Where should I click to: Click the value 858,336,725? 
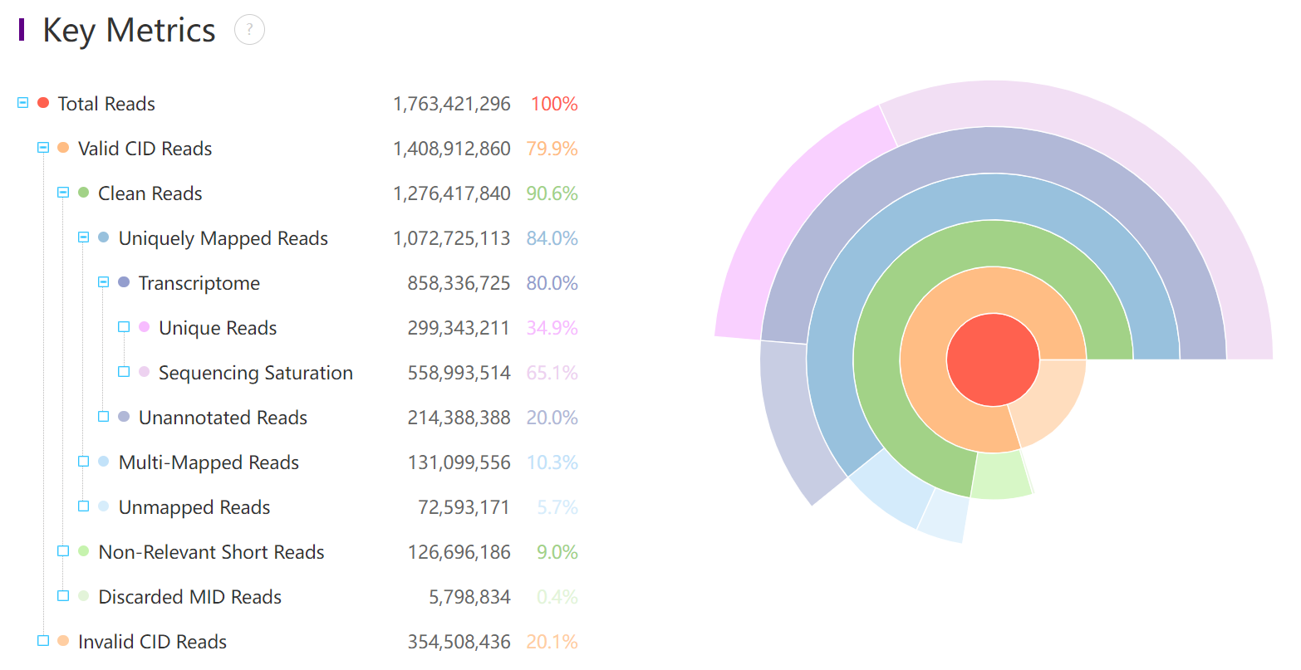coord(459,283)
